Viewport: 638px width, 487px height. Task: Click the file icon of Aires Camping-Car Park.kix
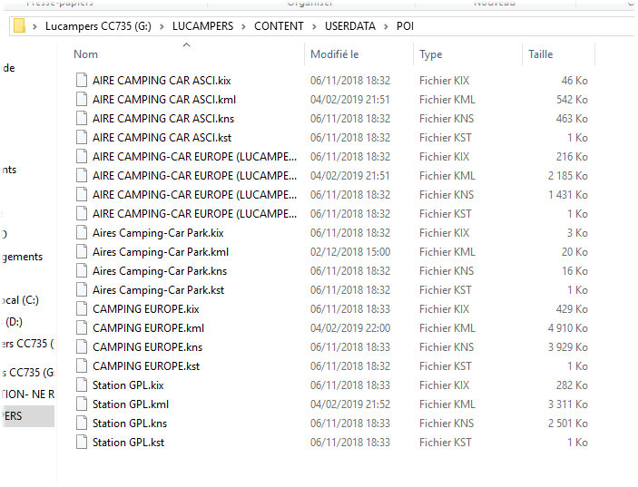point(83,233)
